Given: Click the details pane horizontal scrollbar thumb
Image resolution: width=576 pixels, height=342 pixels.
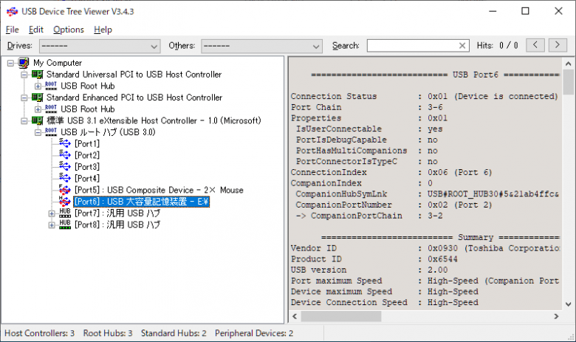Looking at the screenshot, I should (x=341, y=316).
